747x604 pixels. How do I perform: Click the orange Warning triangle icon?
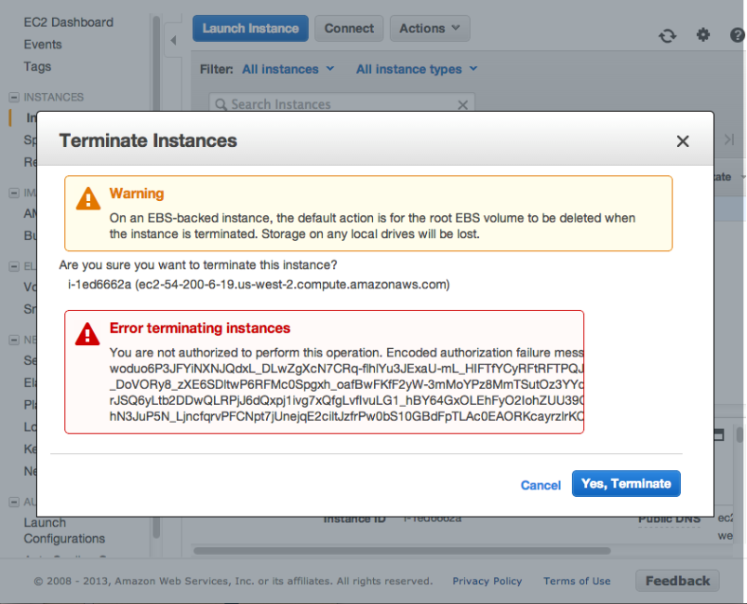click(88, 198)
